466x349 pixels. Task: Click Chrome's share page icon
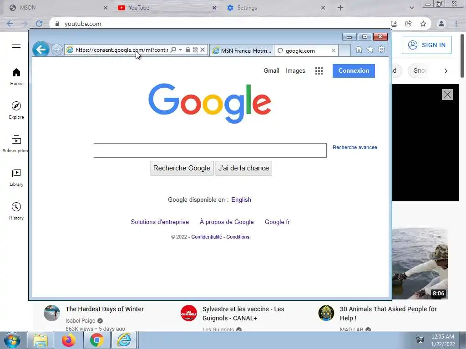click(x=409, y=24)
